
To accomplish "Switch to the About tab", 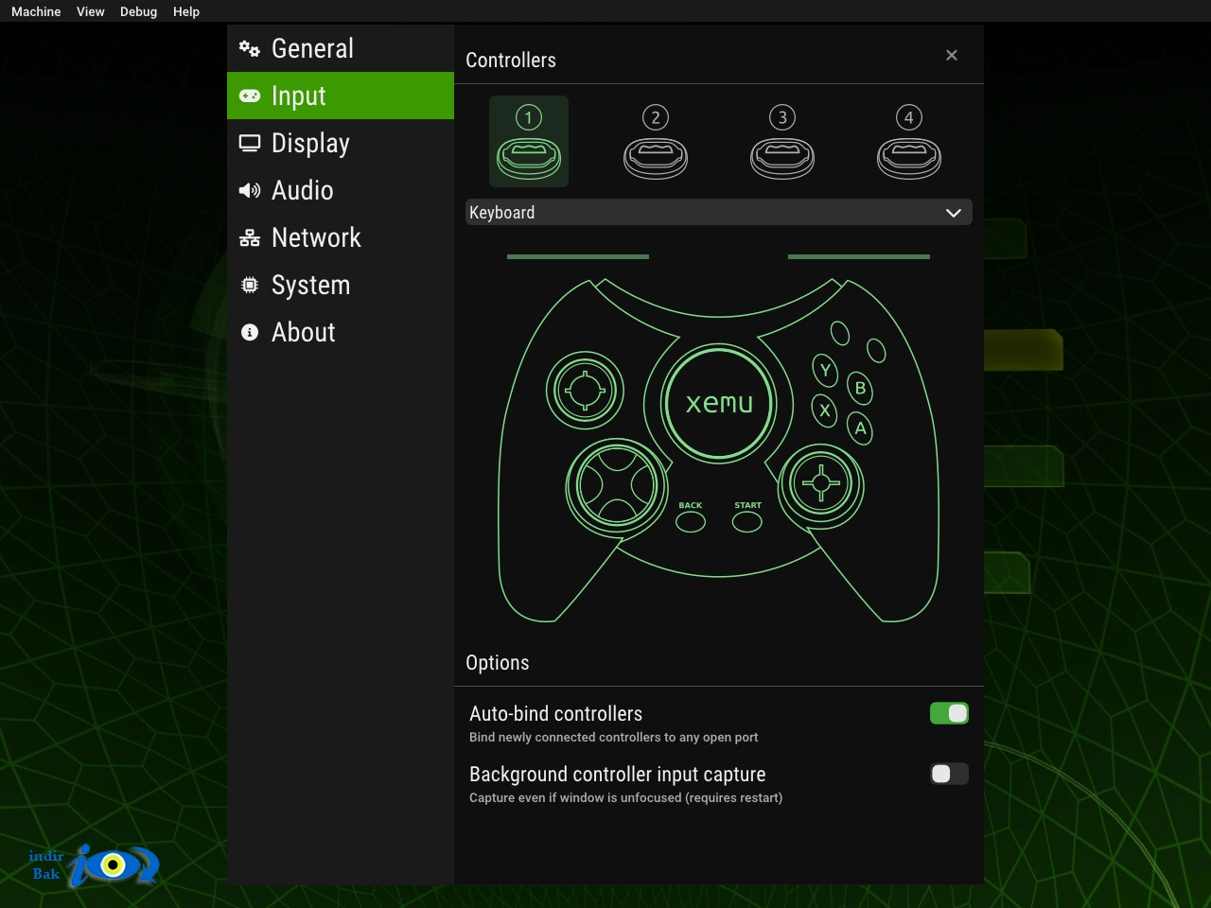I will point(341,332).
